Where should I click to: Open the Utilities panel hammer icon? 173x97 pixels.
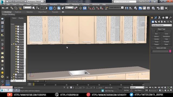tap(170, 18)
